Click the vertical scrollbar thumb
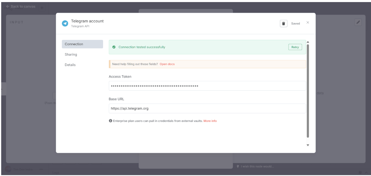Screen dimensions: 371x176 [308, 91]
